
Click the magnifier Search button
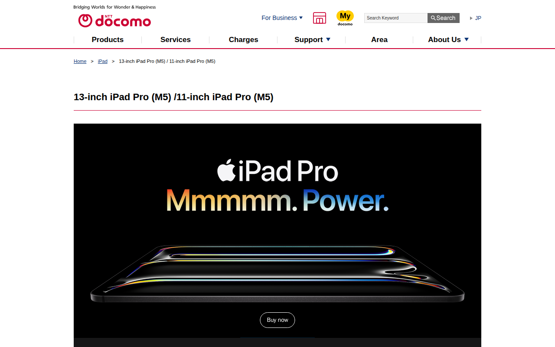click(x=443, y=18)
